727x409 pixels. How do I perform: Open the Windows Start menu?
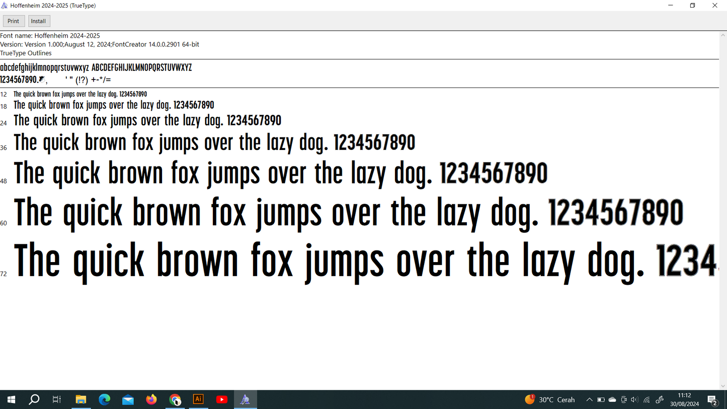[11, 399]
